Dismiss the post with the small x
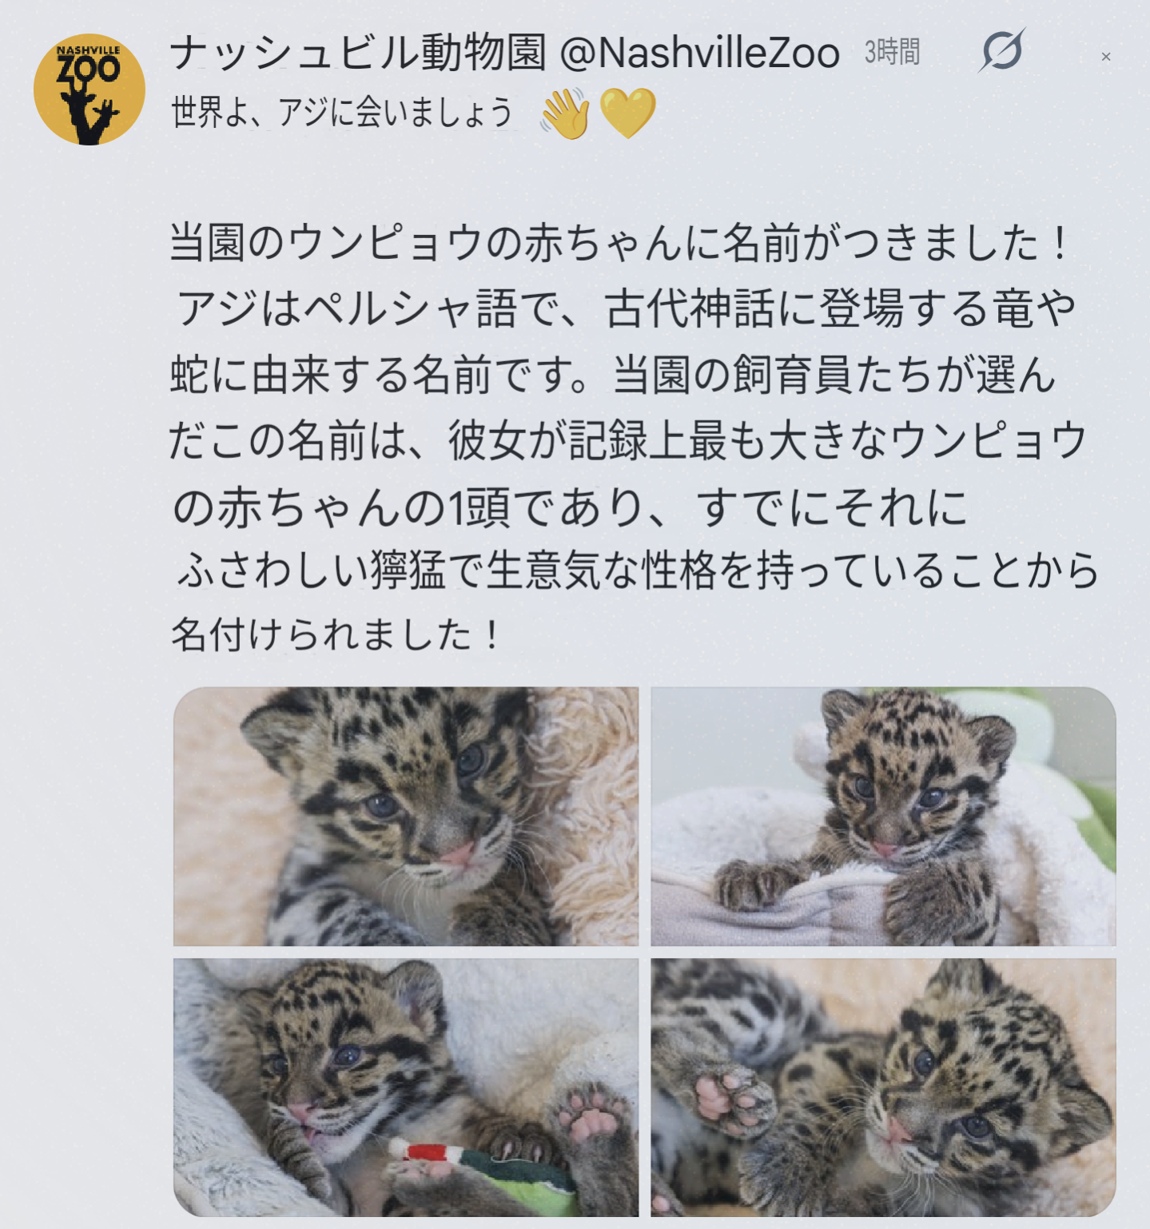The height and width of the screenshot is (1229, 1150). 1106,57
